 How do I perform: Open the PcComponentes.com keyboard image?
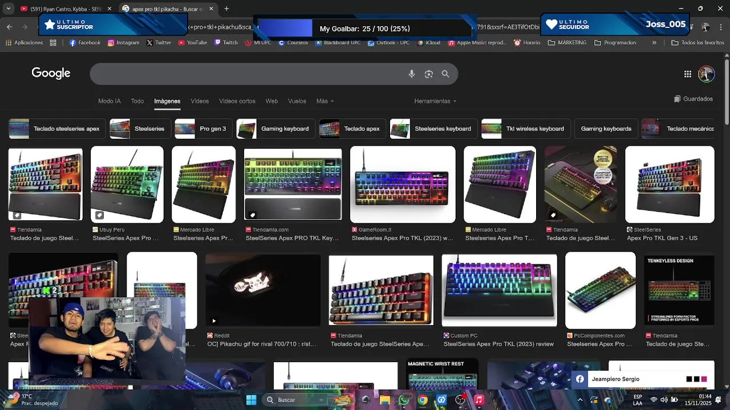[x=600, y=290]
